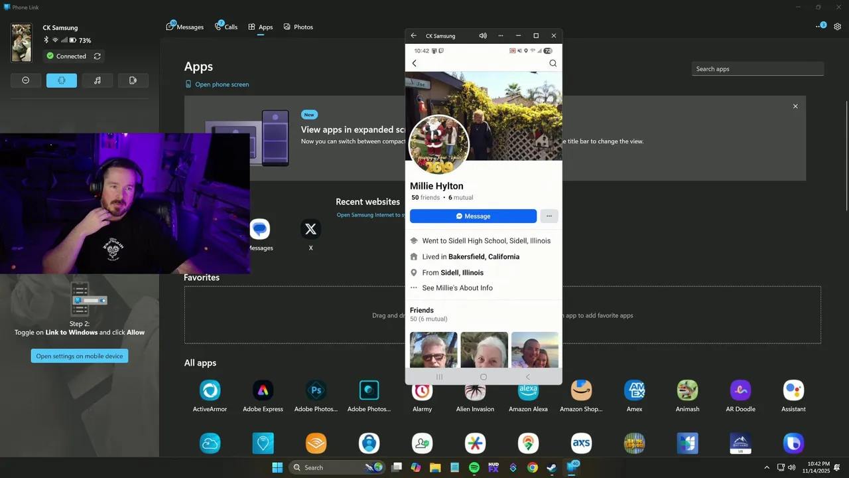Tap the Facebook profile back arrow
Image resolution: width=849 pixels, height=478 pixels.
coord(415,63)
